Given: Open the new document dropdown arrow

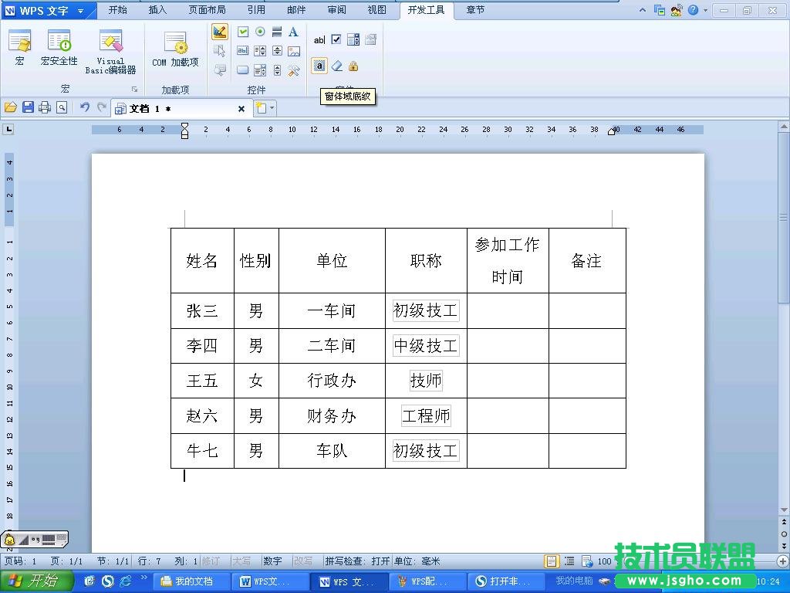Looking at the screenshot, I should pos(270,108).
